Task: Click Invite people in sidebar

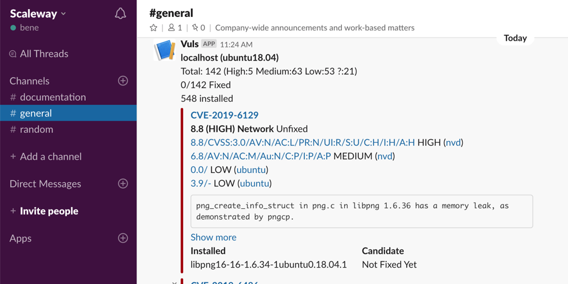Action: [x=49, y=211]
